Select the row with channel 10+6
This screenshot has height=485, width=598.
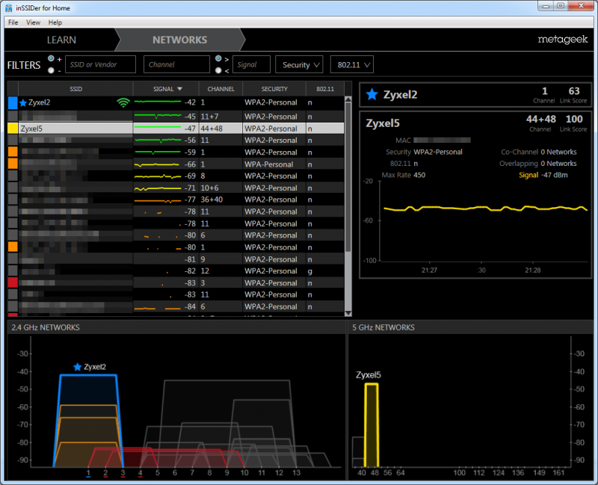tap(176, 188)
